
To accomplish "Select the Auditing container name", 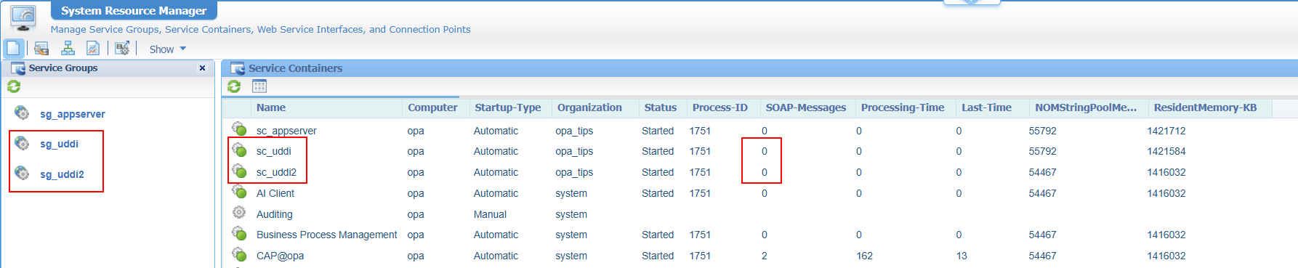I will (x=275, y=214).
